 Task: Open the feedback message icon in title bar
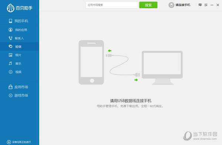(x=200, y=5)
